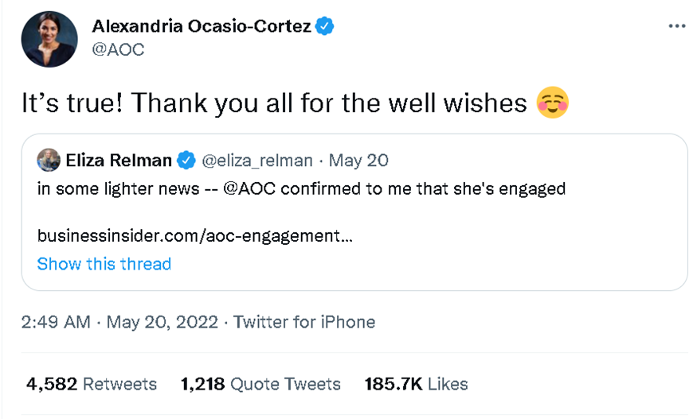Click the Twitter for iPhone source label
Screen dimensions: 689x419
(303, 322)
